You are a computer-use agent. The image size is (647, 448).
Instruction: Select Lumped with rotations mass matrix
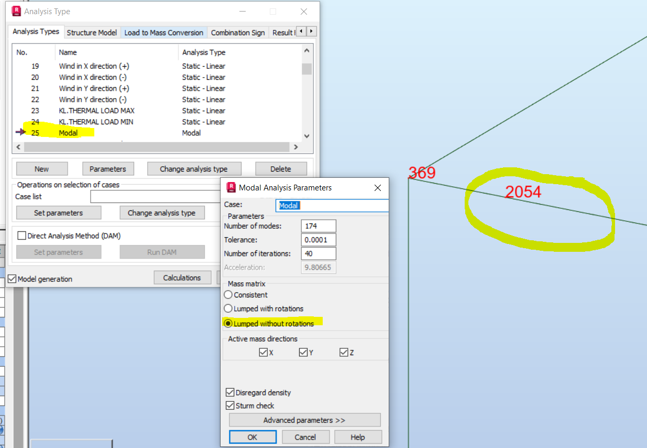tap(228, 308)
